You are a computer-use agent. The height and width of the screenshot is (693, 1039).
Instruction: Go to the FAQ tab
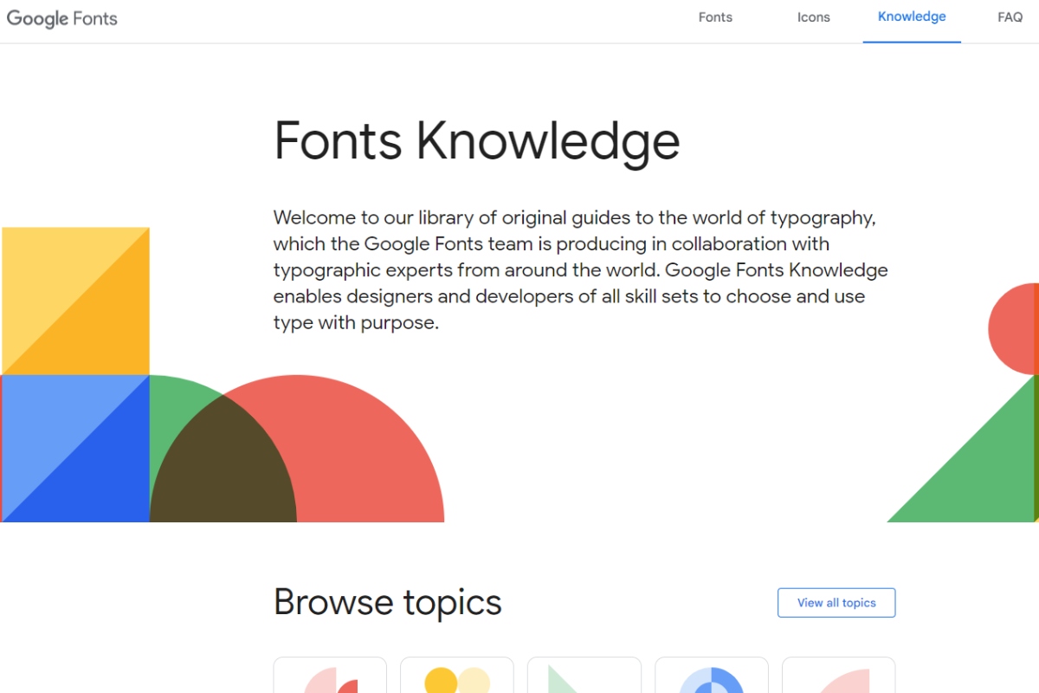1010,17
